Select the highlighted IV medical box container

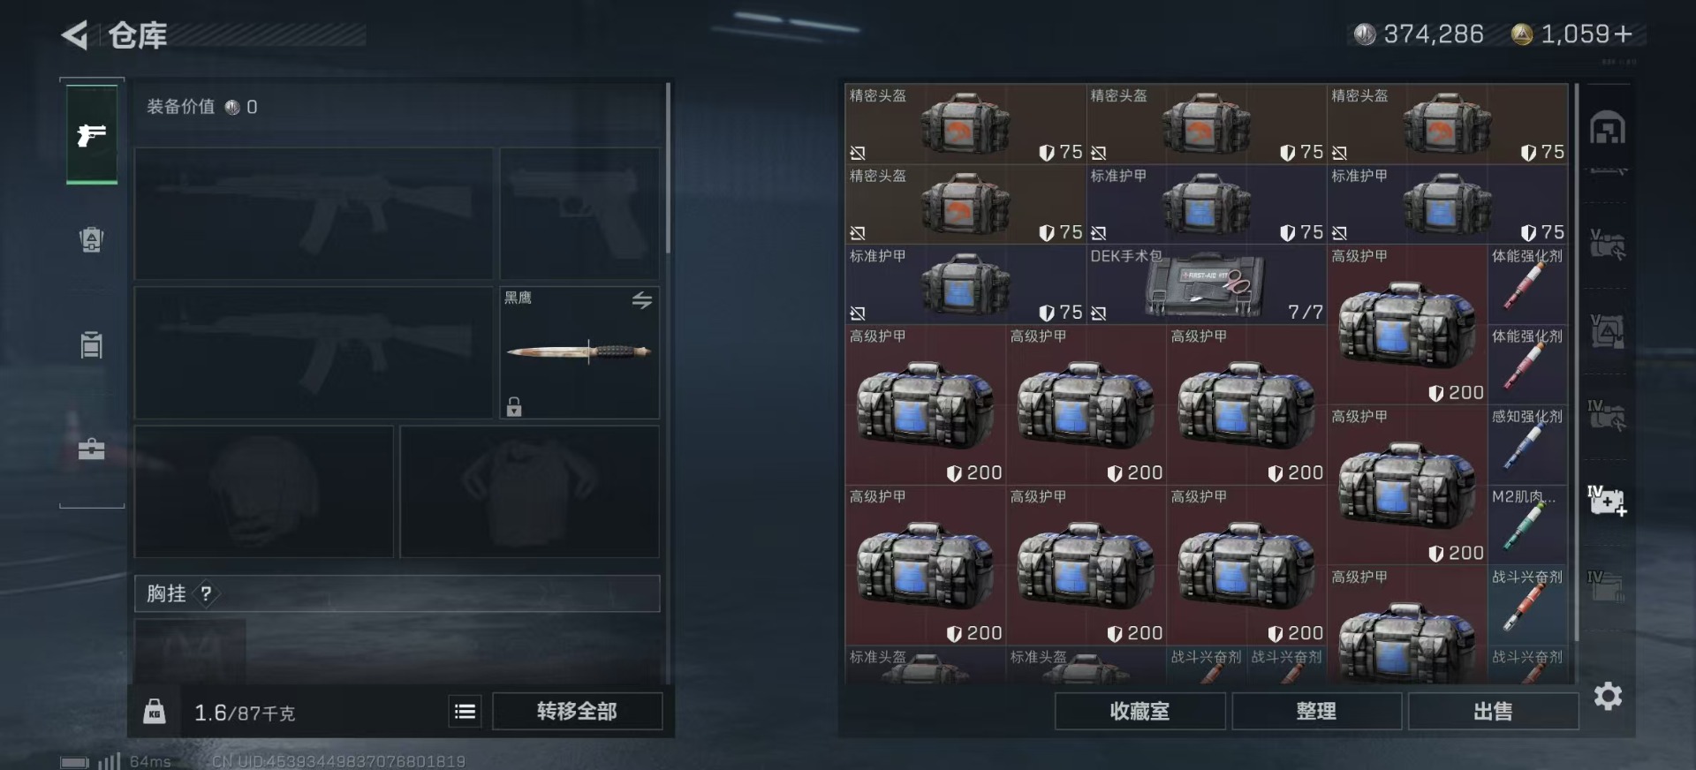1607,501
